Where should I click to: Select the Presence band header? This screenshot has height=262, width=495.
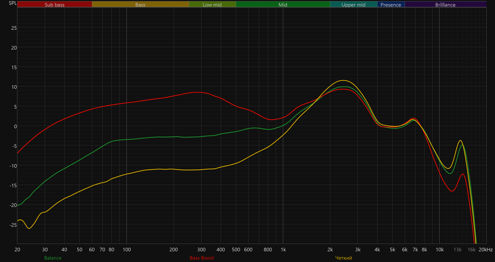tap(391, 5)
